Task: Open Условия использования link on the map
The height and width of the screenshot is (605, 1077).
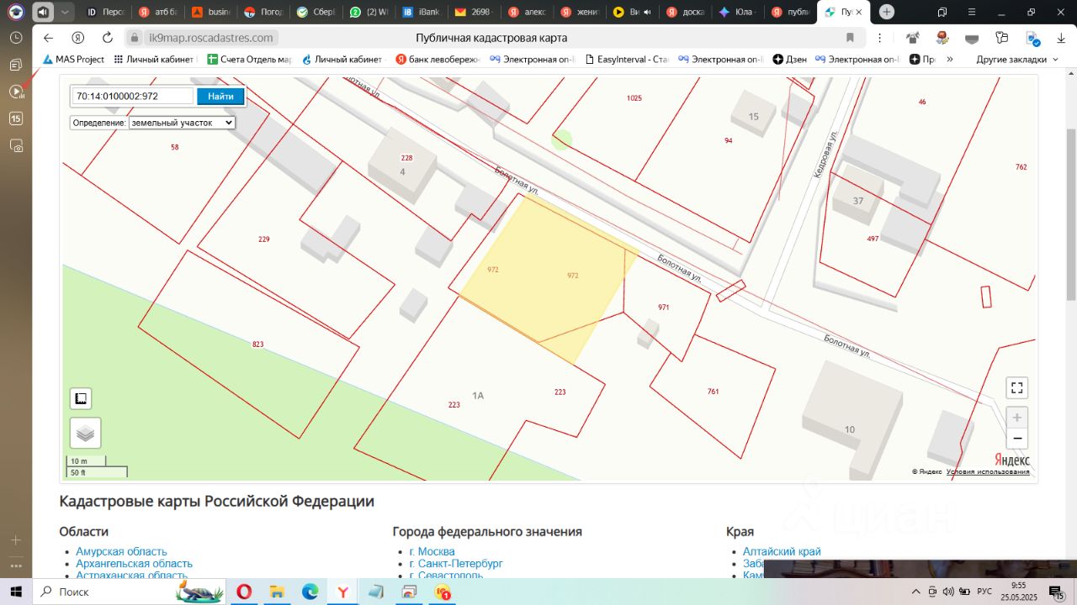Action: click(x=988, y=471)
